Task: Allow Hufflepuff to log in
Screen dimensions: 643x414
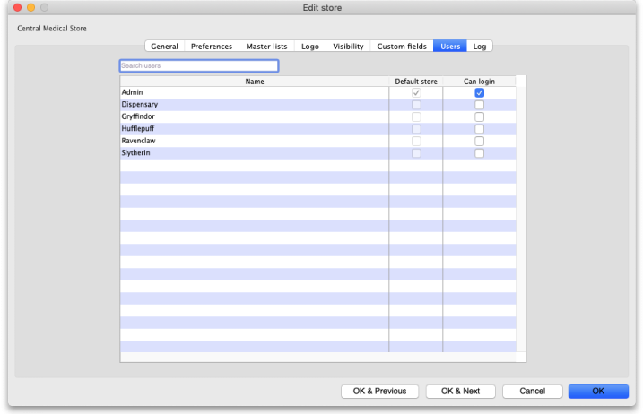Action: point(480,129)
